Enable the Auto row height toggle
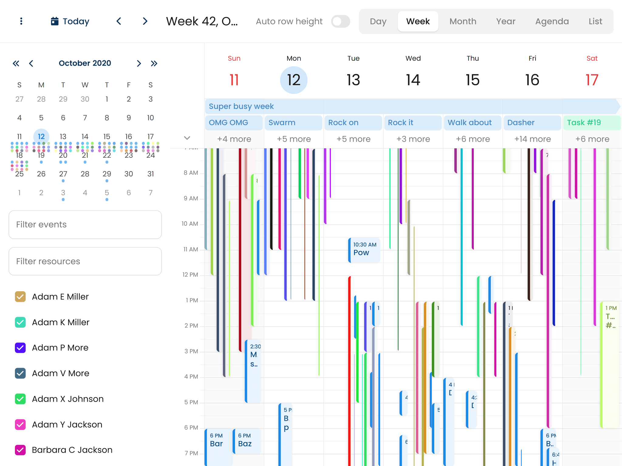 click(340, 21)
